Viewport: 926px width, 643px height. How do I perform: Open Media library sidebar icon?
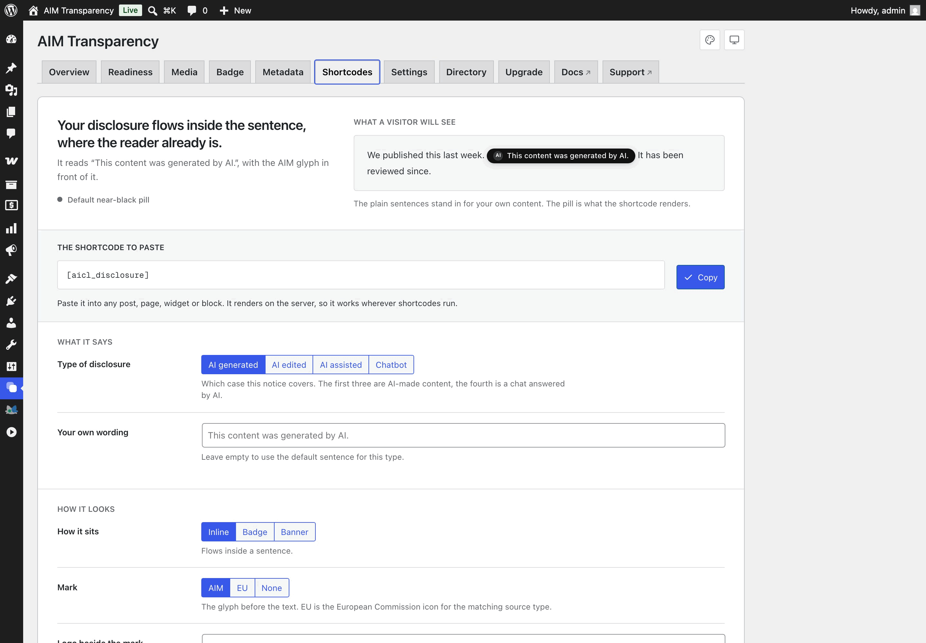point(11,90)
